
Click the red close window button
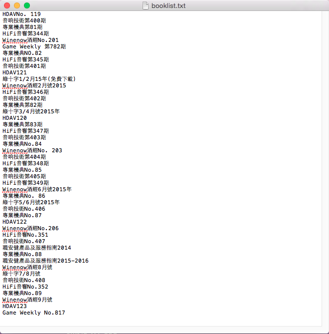(7, 5)
